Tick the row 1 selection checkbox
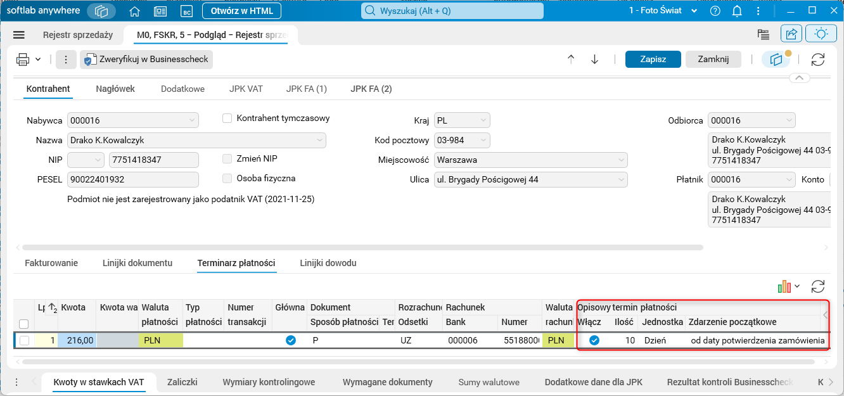This screenshot has height=396, width=844. pyautogui.click(x=24, y=340)
